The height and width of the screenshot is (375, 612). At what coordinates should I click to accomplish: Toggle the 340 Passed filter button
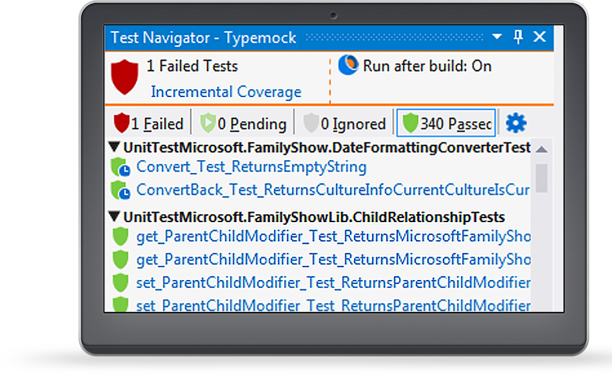446,123
